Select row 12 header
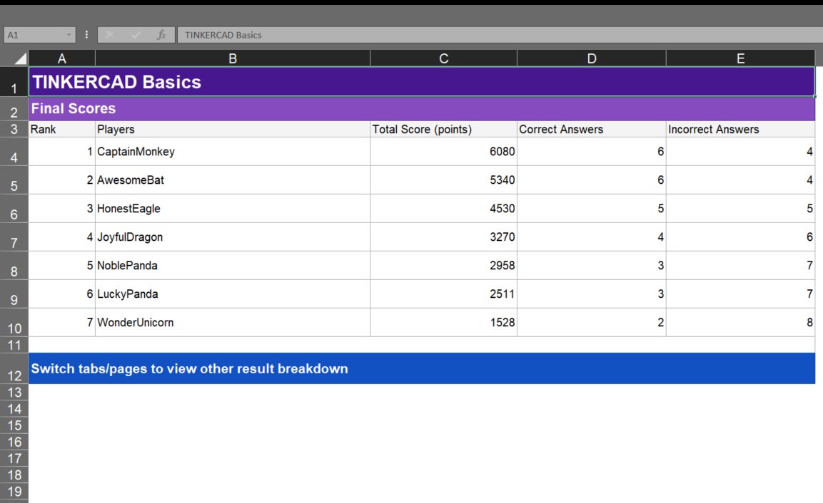The image size is (823, 503). (14, 369)
